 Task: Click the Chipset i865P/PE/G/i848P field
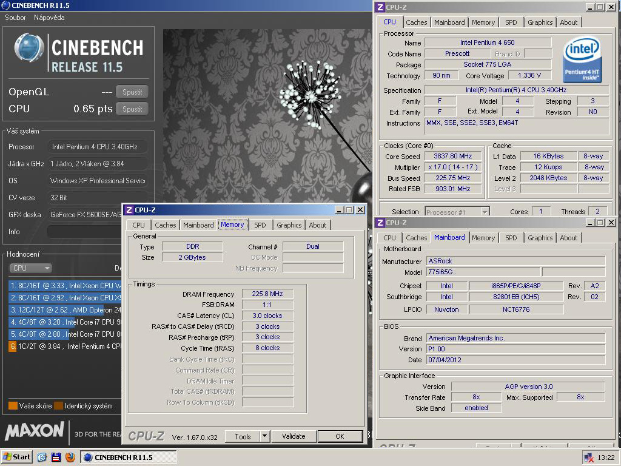pyautogui.click(x=516, y=286)
